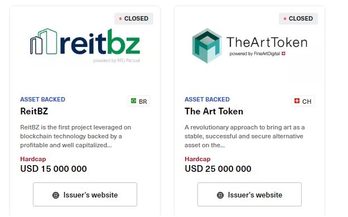Click USD 15 000 000 hardcap value

click(x=54, y=169)
